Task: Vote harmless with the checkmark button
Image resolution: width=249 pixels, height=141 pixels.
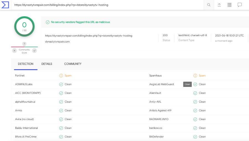Action: (x=34, y=50)
